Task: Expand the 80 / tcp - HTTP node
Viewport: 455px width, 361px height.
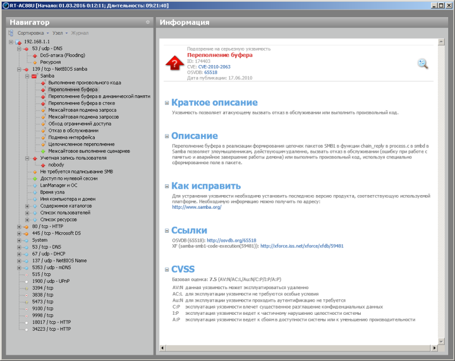Action: coord(19,227)
